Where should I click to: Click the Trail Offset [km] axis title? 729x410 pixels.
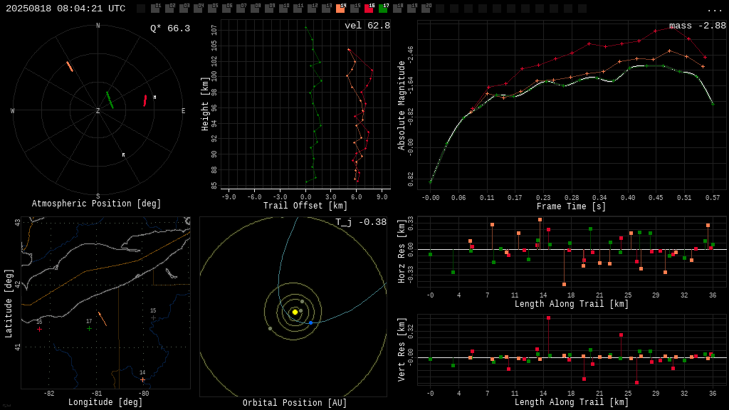305,206
